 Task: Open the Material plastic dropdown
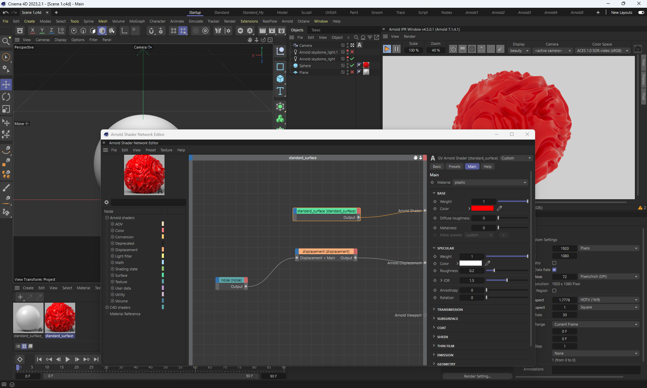(x=490, y=182)
